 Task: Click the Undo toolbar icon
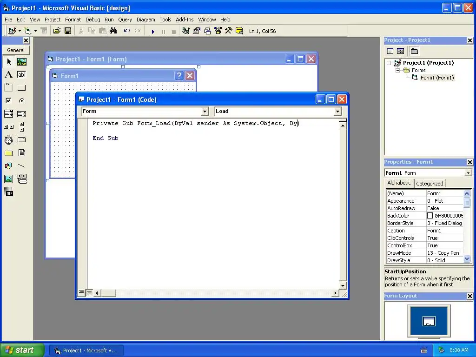point(127,31)
